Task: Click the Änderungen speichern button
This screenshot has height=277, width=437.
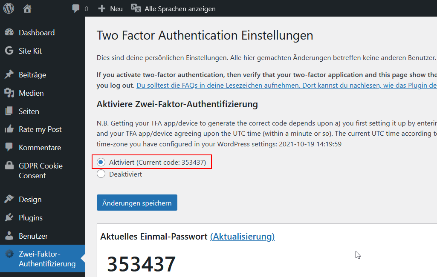Action: click(x=136, y=203)
